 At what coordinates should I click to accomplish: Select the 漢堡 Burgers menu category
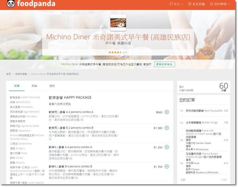coord(18,147)
